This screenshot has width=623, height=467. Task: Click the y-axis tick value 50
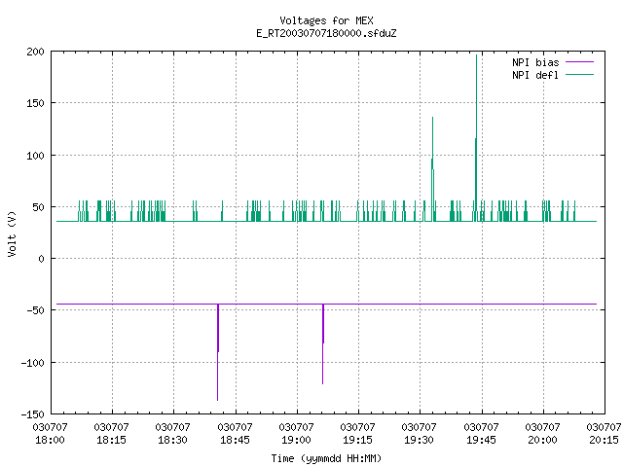coord(39,207)
